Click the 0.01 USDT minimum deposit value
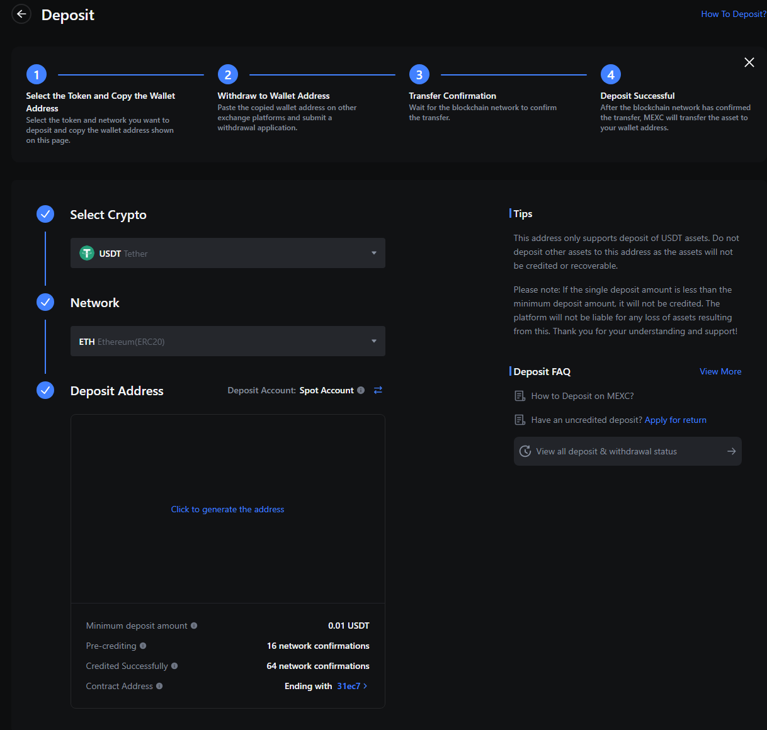This screenshot has height=730, width=767. [349, 626]
